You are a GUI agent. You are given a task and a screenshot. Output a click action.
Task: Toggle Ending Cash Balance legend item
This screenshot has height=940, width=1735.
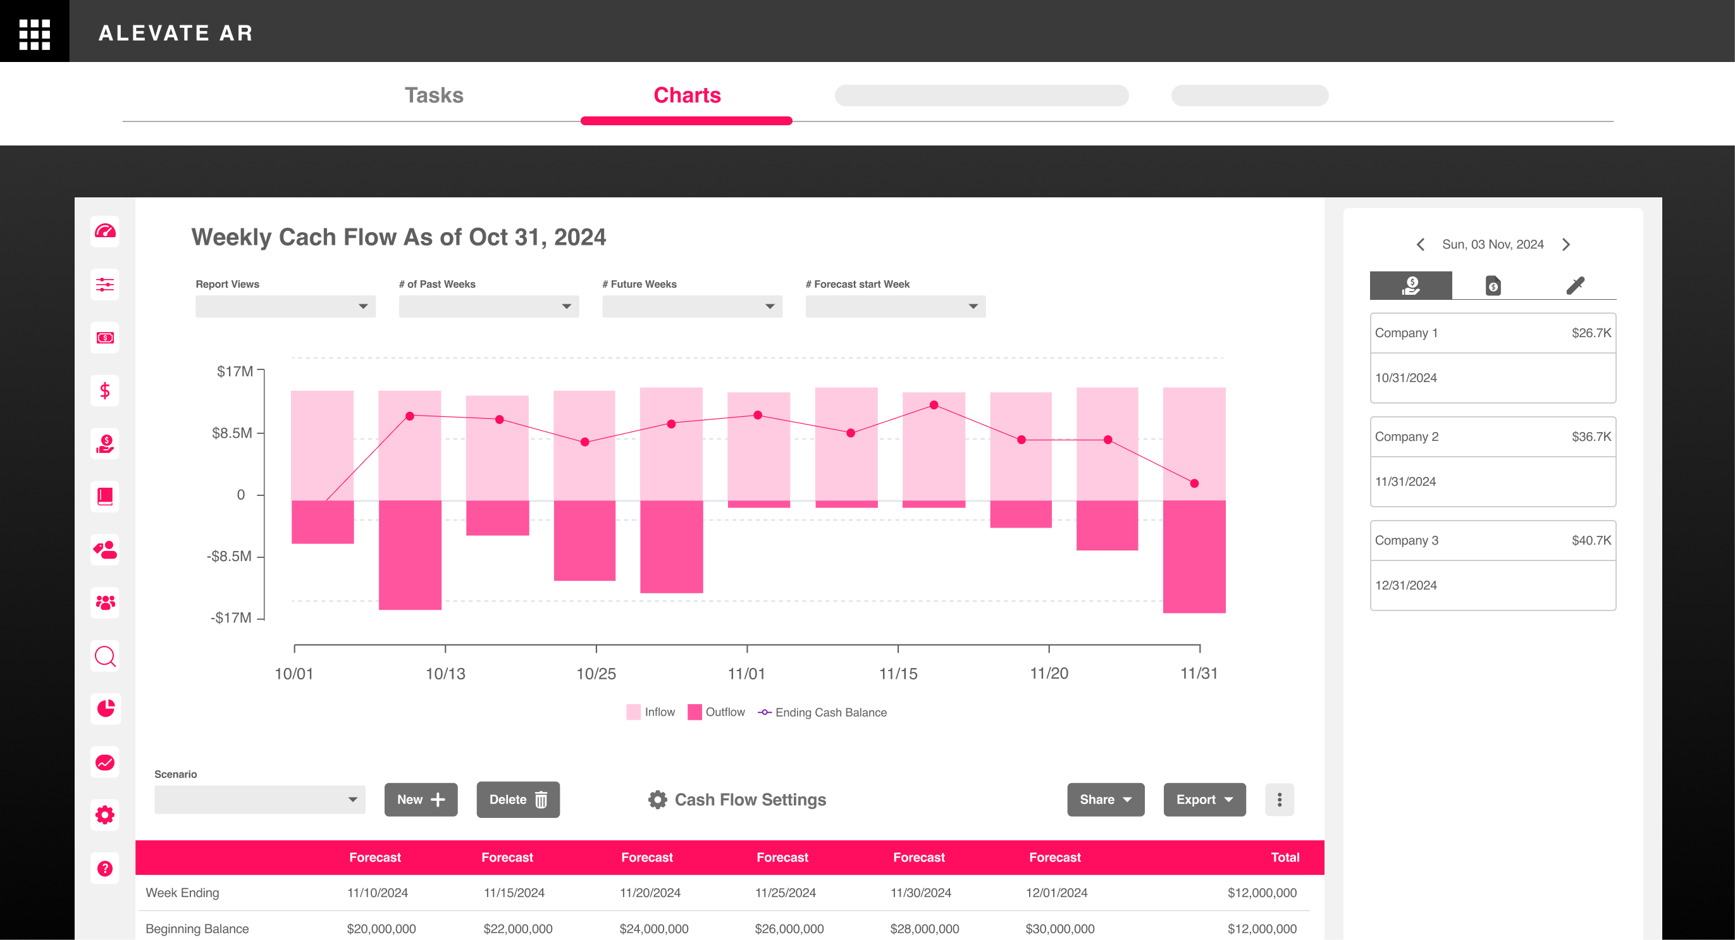(822, 712)
